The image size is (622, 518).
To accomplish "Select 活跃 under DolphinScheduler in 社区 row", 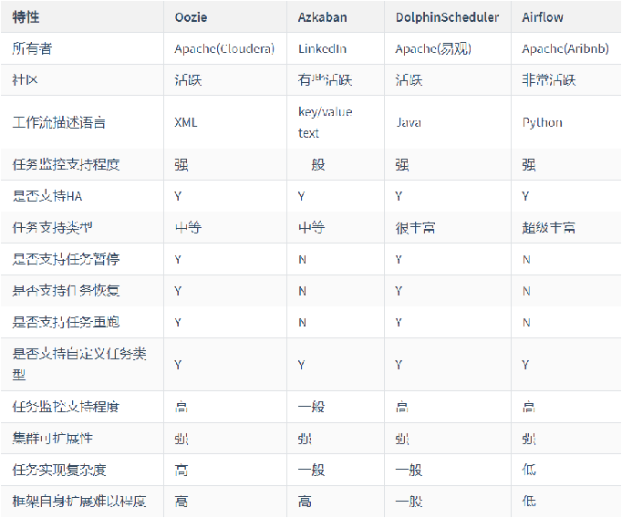I will click(x=409, y=80).
